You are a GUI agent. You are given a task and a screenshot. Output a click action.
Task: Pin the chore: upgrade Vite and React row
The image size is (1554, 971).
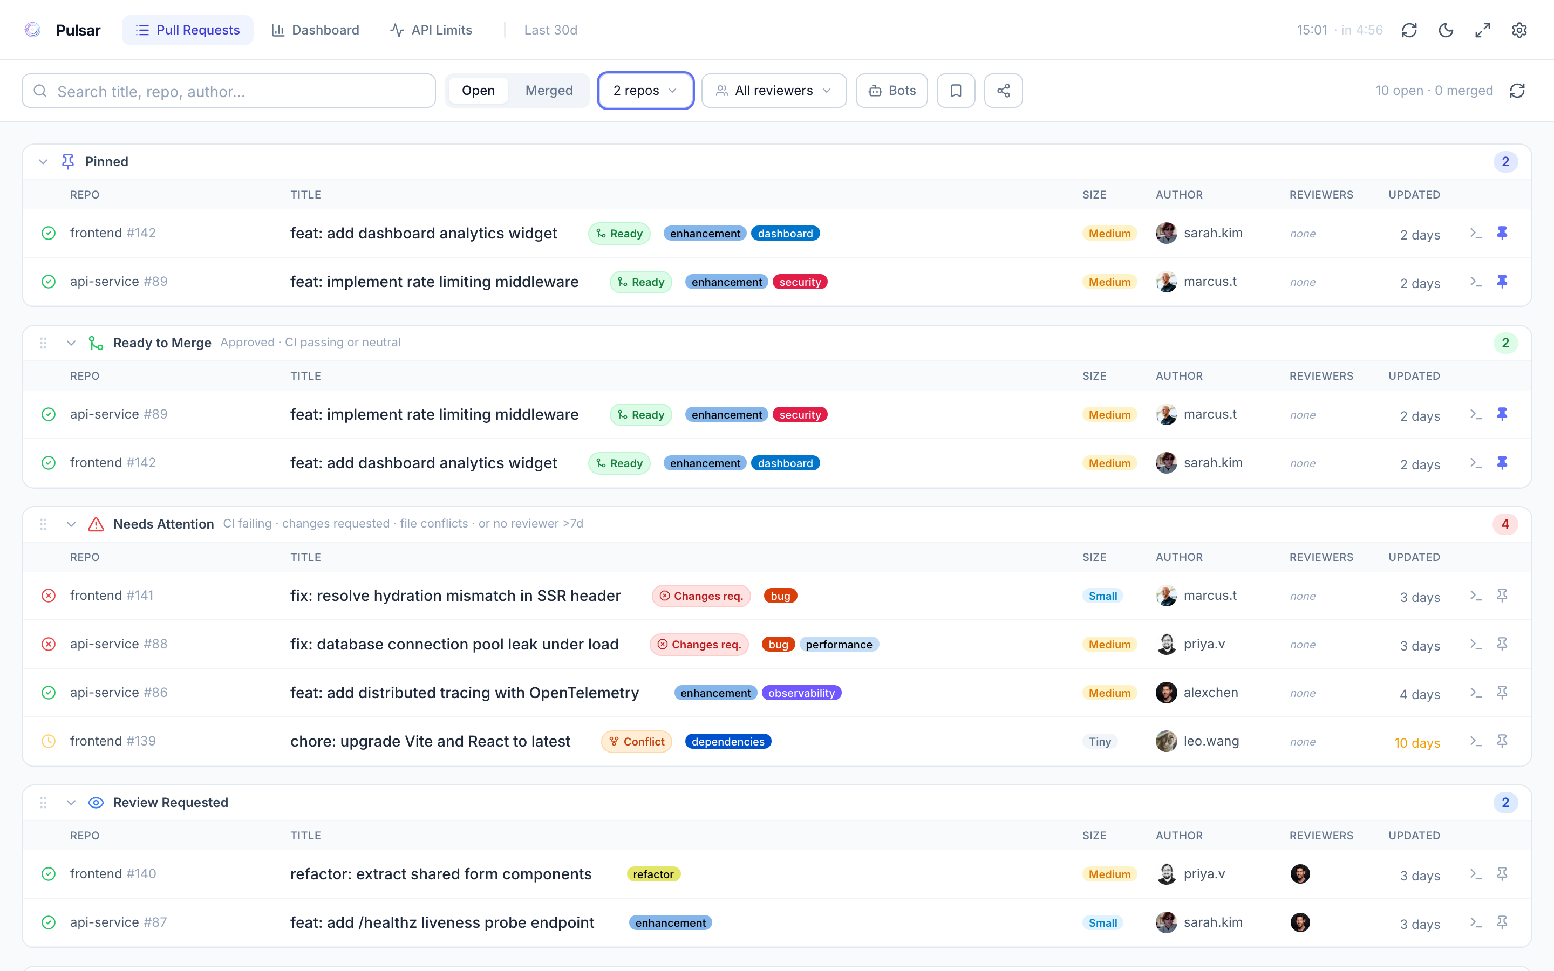pyautogui.click(x=1503, y=741)
